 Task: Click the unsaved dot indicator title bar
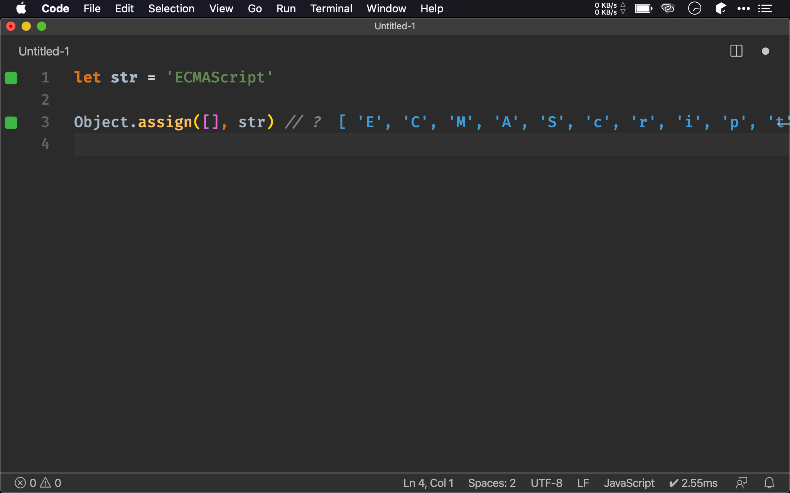tap(766, 50)
